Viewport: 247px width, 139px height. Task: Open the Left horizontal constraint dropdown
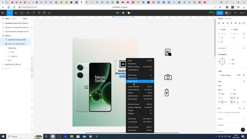[x=233, y=59]
